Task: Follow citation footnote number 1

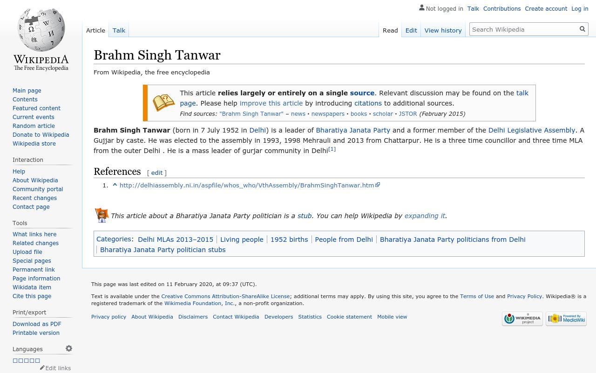Action: pos(332,149)
